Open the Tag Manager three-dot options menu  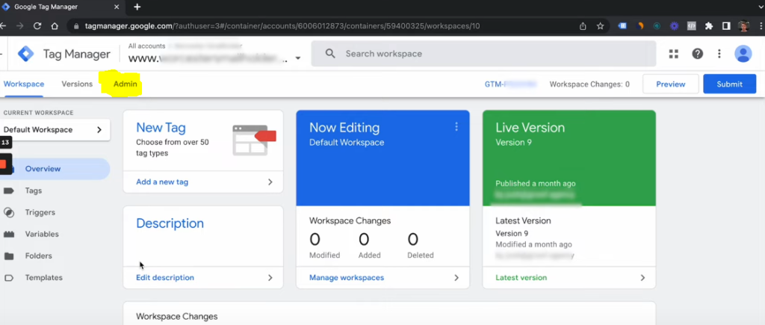tap(719, 54)
